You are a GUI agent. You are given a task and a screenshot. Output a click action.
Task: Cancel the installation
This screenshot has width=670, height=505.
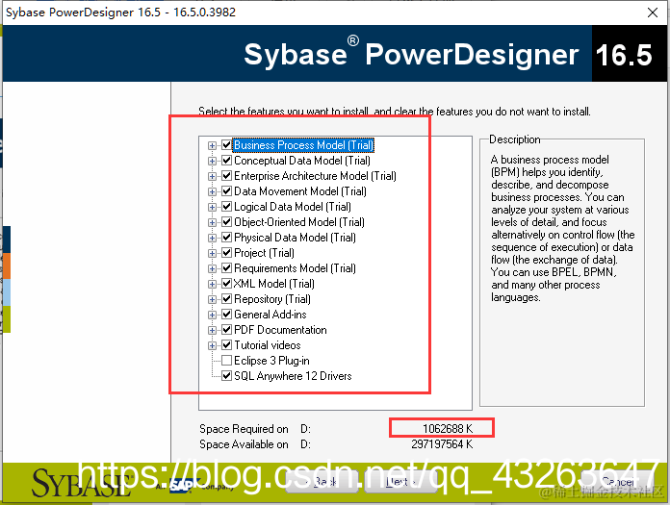(617, 482)
